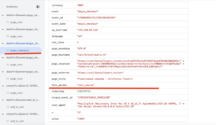Click the event value "begin_checkout"
Viewport: 216px width, 125px height.
[x=88, y=12]
